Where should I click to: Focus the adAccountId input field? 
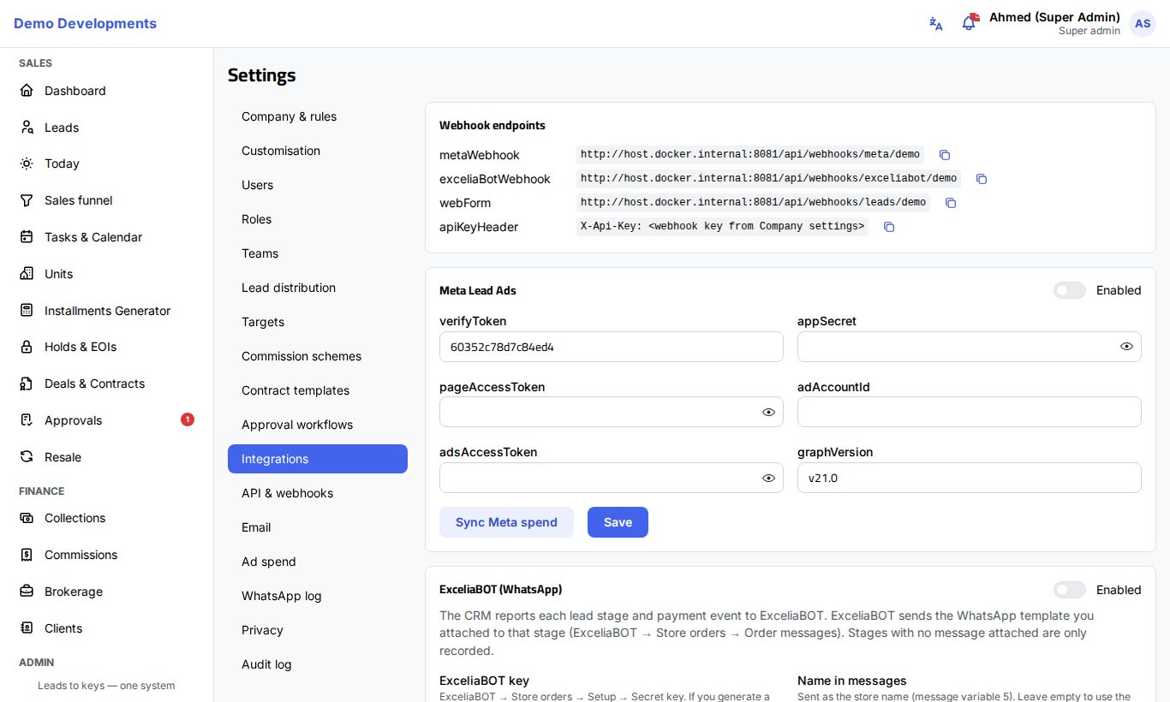970,412
